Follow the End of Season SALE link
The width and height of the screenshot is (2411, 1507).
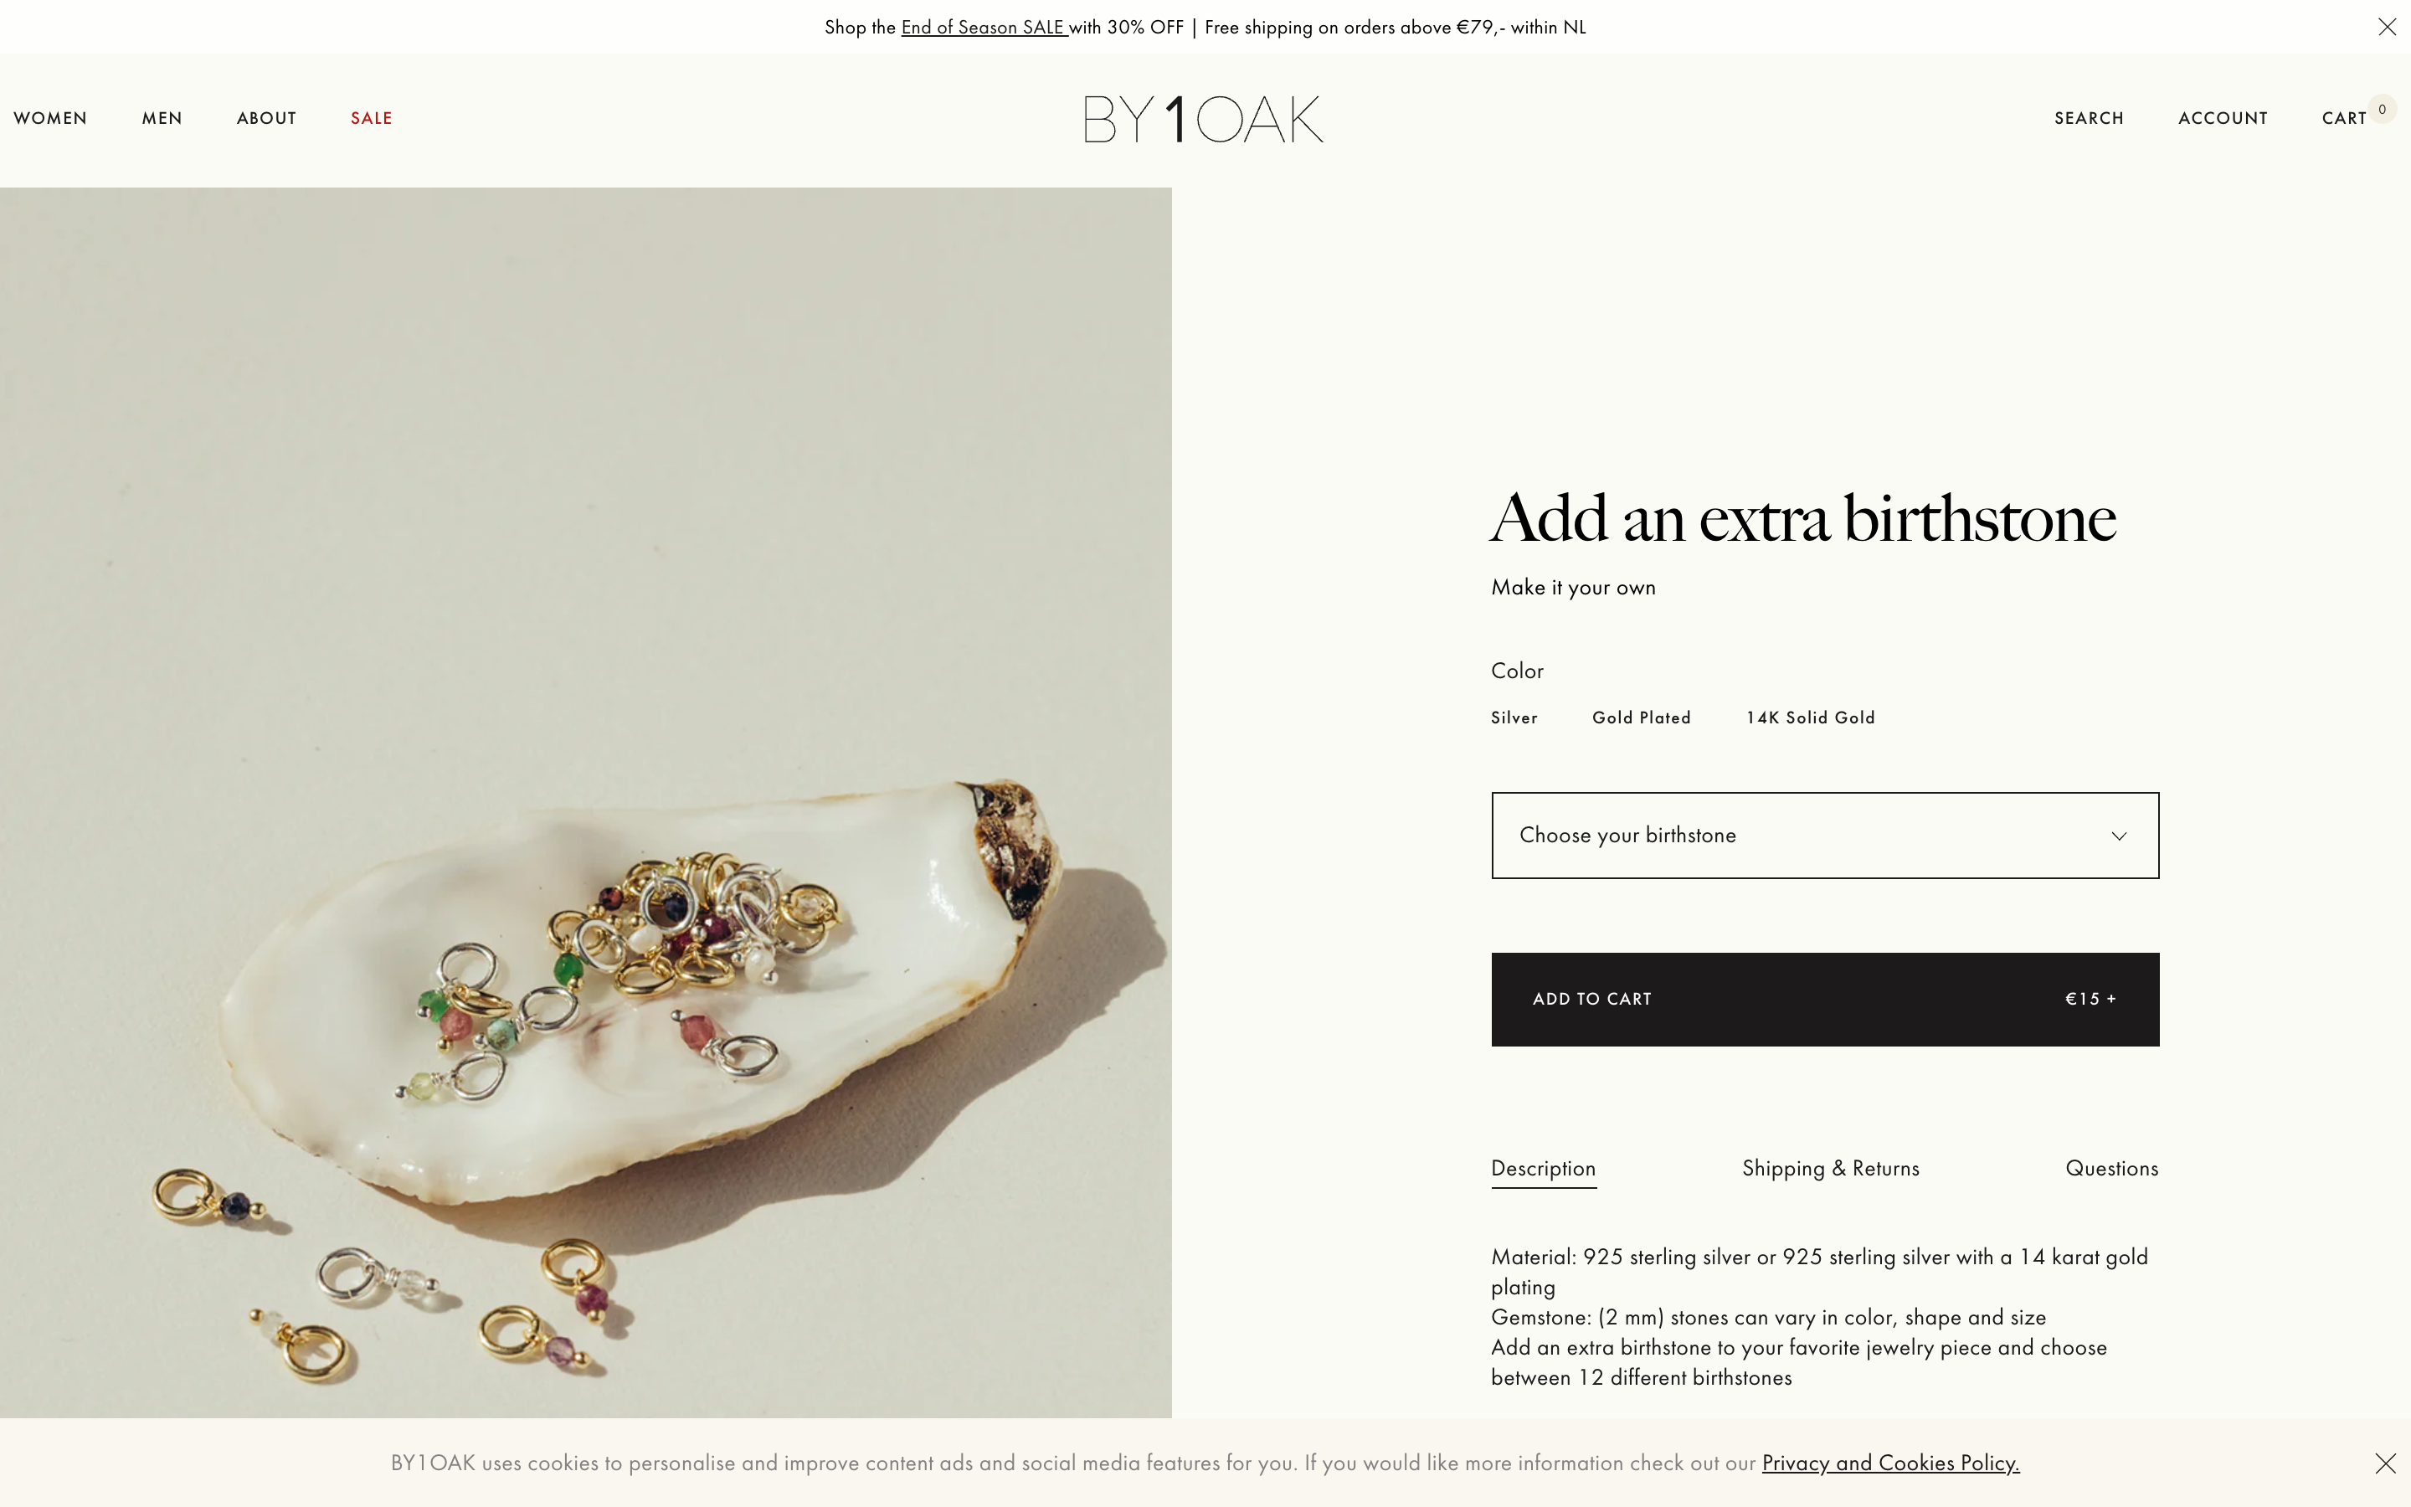(x=984, y=28)
